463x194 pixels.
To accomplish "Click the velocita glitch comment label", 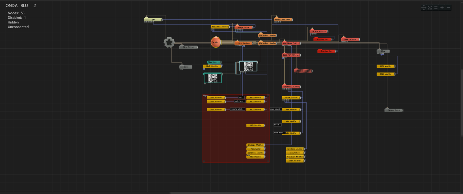I will pyautogui.click(x=237, y=109).
